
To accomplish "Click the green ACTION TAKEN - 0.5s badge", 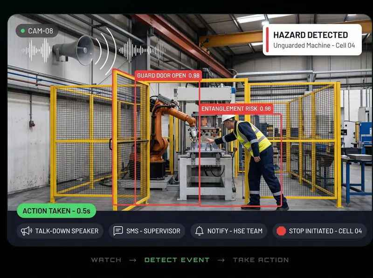I will (56, 211).
